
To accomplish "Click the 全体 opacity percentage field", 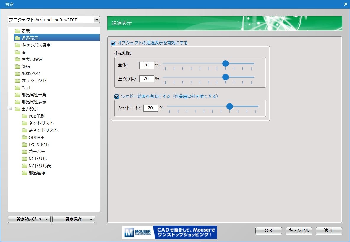I will 146,65.
